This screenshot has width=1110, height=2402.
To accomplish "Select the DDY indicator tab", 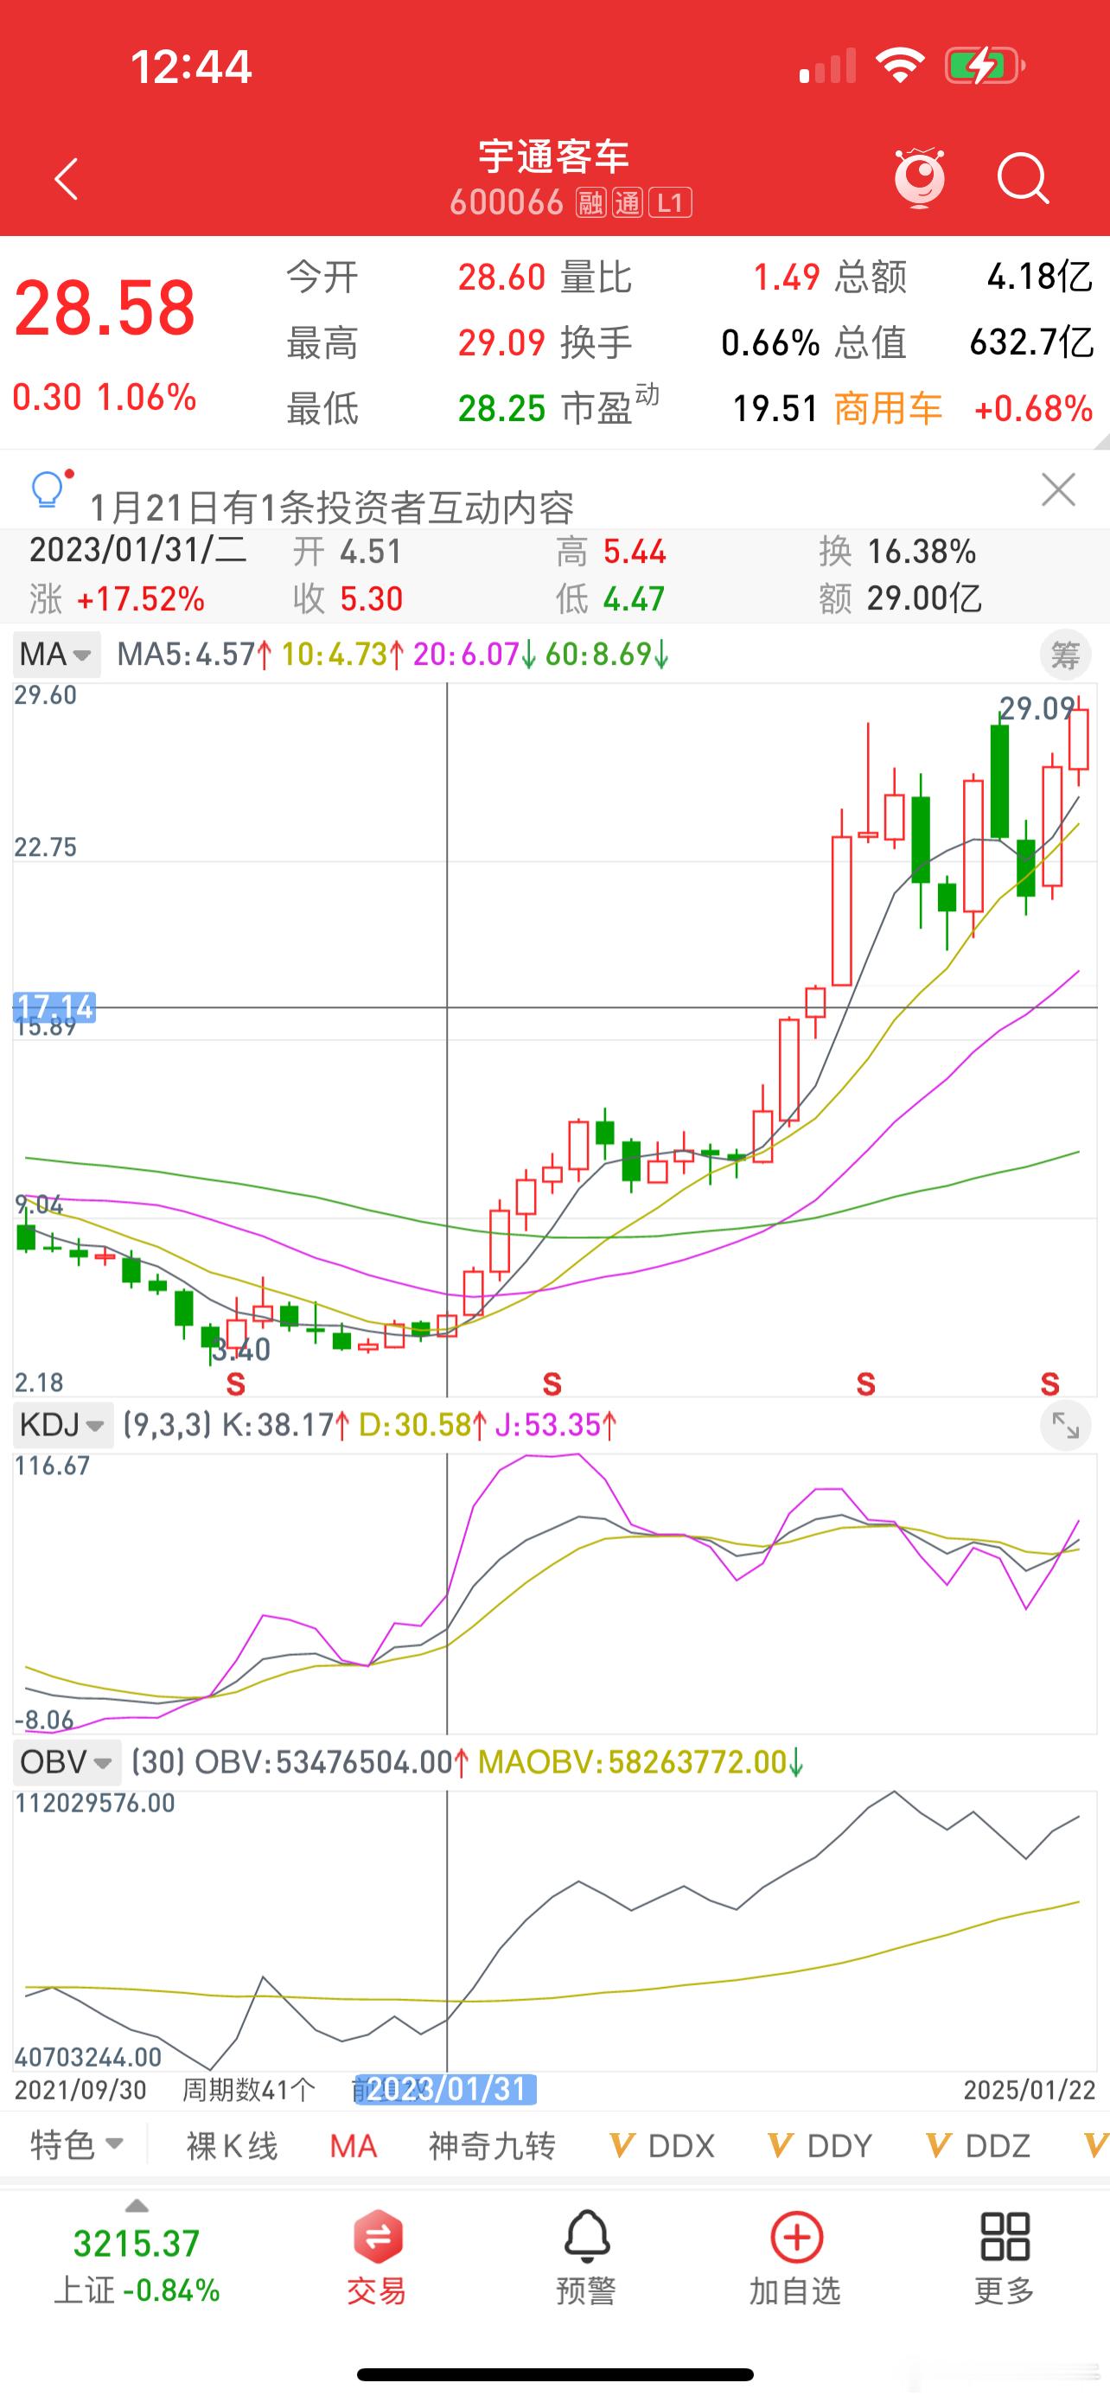I will pyautogui.click(x=820, y=2145).
